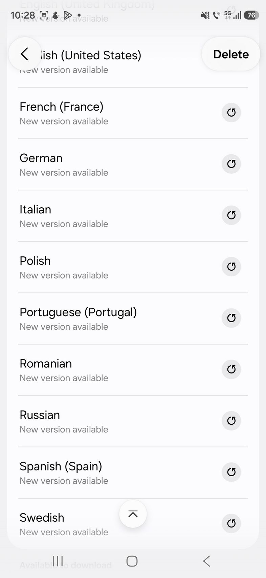Screen dimensions: 266x578
Task: Open recent apps from navigation bar
Action: (x=58, y=561)
